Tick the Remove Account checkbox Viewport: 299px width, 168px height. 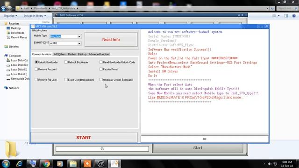click(36, 69)
